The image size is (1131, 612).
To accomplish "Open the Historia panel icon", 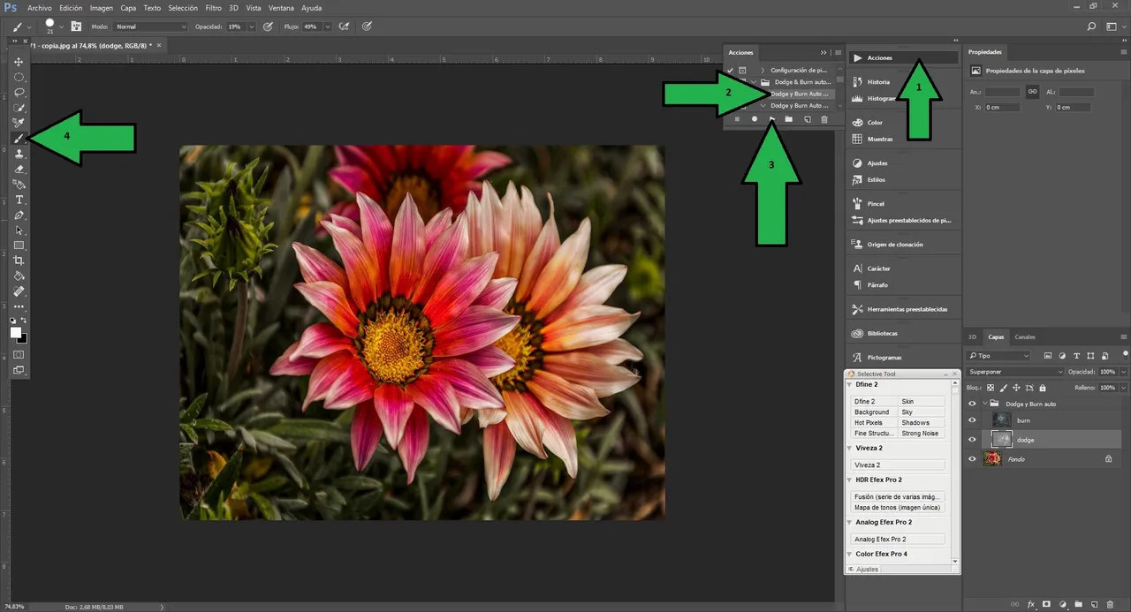I will coord(857,81).
